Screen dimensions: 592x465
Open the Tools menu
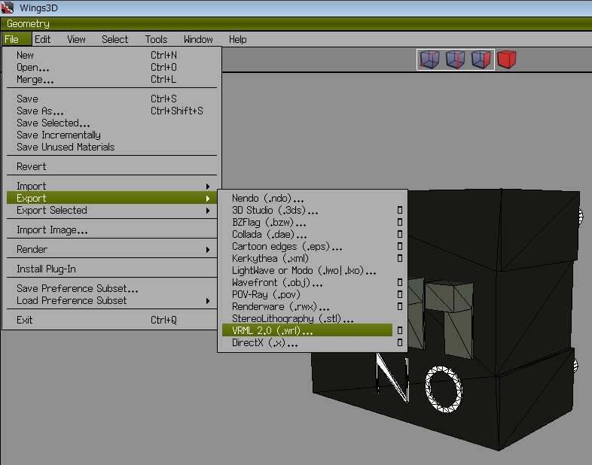(156, 39)
